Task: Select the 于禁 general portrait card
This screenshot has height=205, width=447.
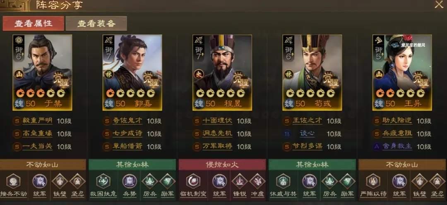Action: click(43, 73)
